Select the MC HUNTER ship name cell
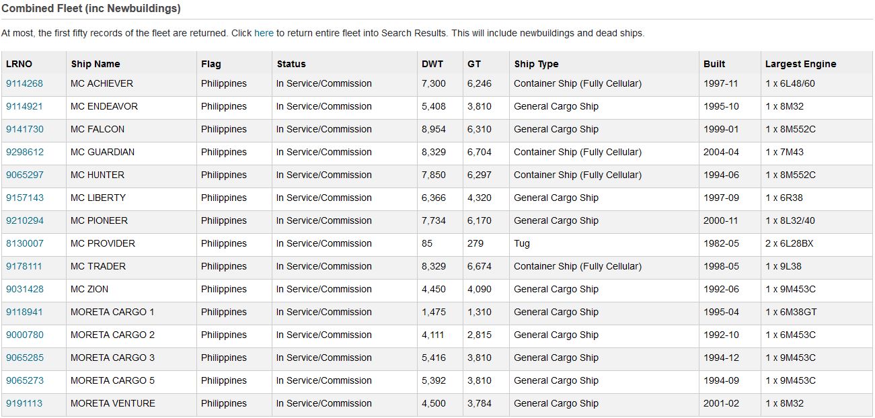The width and height of the screenshot is (875, 418). click(131, 175)
